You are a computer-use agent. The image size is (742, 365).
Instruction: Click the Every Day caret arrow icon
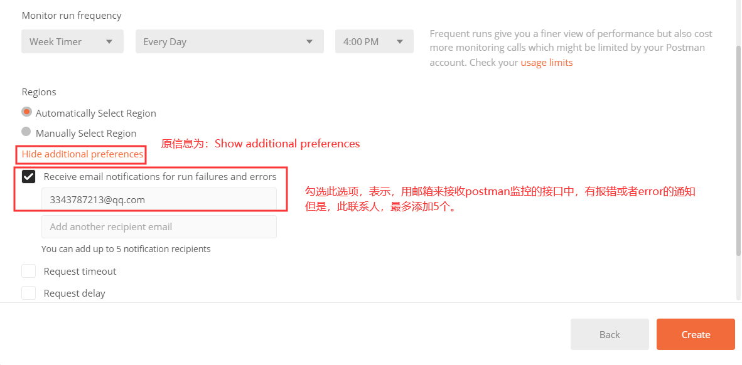pyautogui.click(x=309, y=42)
